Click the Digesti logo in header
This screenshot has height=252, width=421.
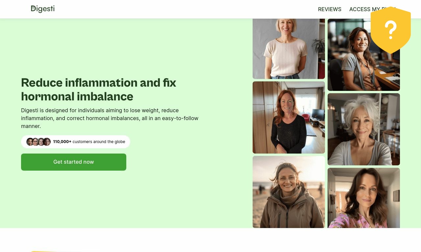pos(43,9)
